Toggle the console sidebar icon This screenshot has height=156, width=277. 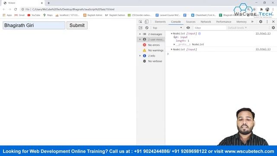pyautogui.click(x=140, y=28)
